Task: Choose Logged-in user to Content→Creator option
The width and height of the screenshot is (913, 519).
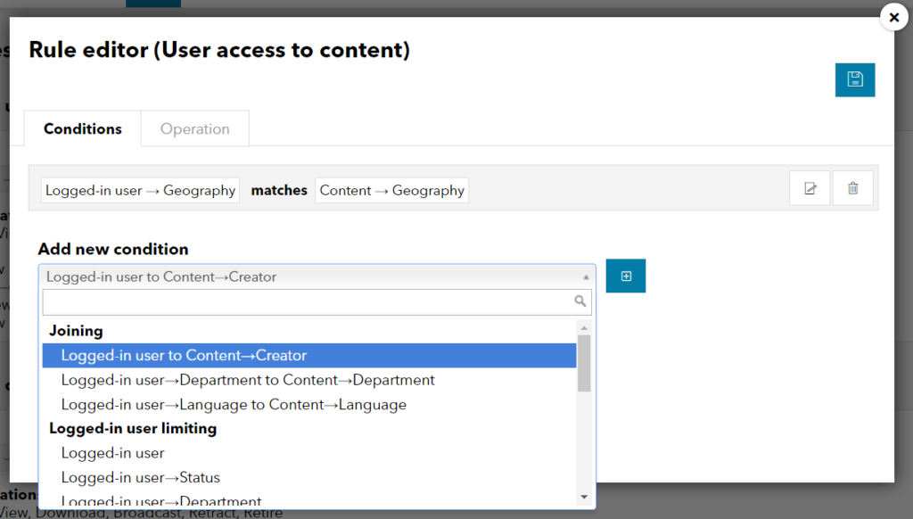Action: point(309,355)
